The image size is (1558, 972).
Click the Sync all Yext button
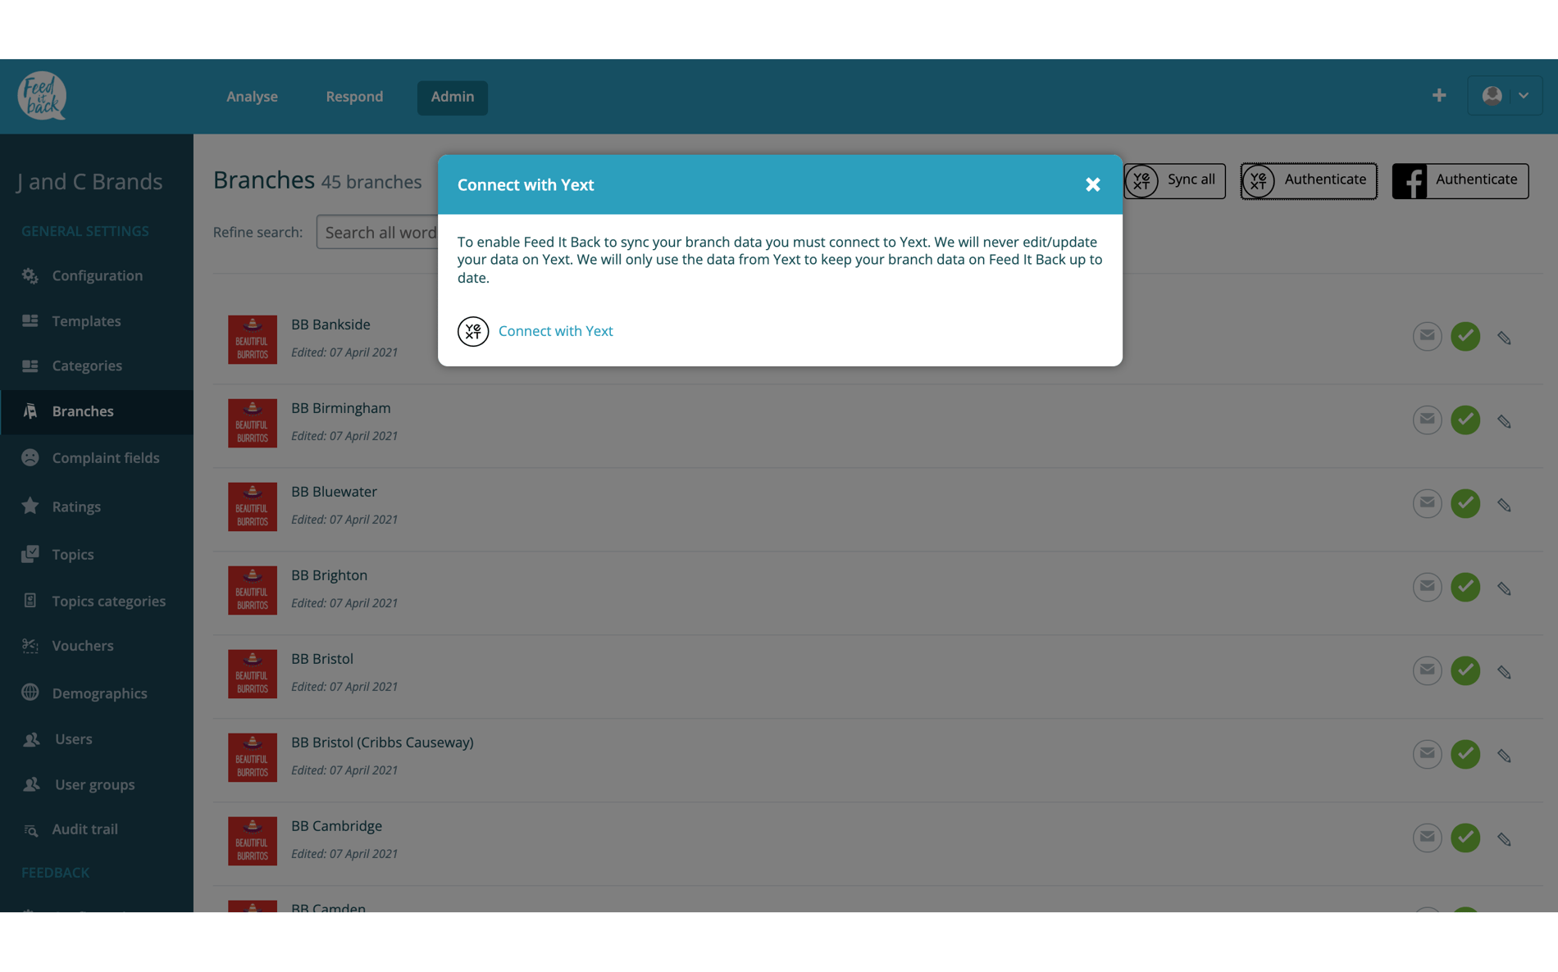(x=1174, y=180)
